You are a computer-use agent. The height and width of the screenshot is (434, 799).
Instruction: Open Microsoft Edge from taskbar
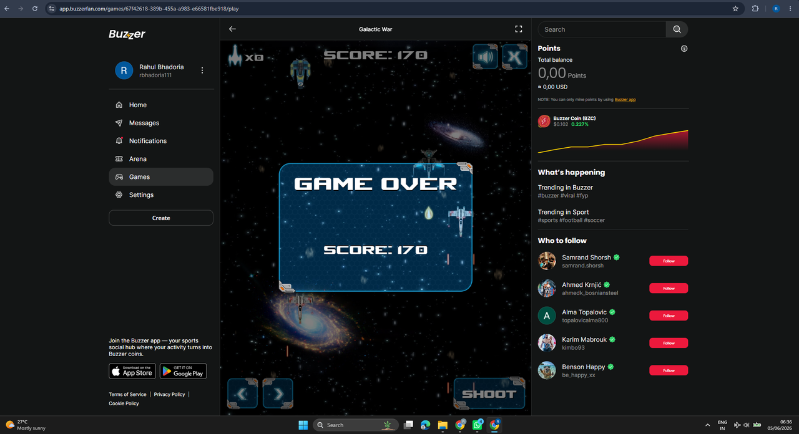click(x=425, y=425)
